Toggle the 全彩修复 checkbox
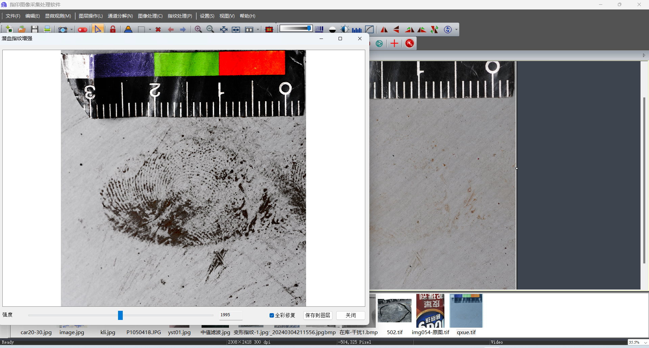This screenshot has width=649, height=348. pyautogui.click(x=272, y=315)
